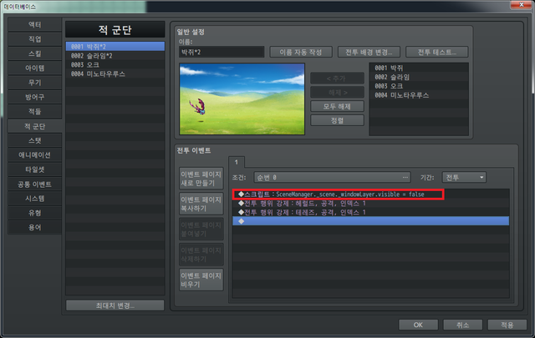Select the 스크립트 SceneManager command line
535x338 pixels.
[371, 194]
